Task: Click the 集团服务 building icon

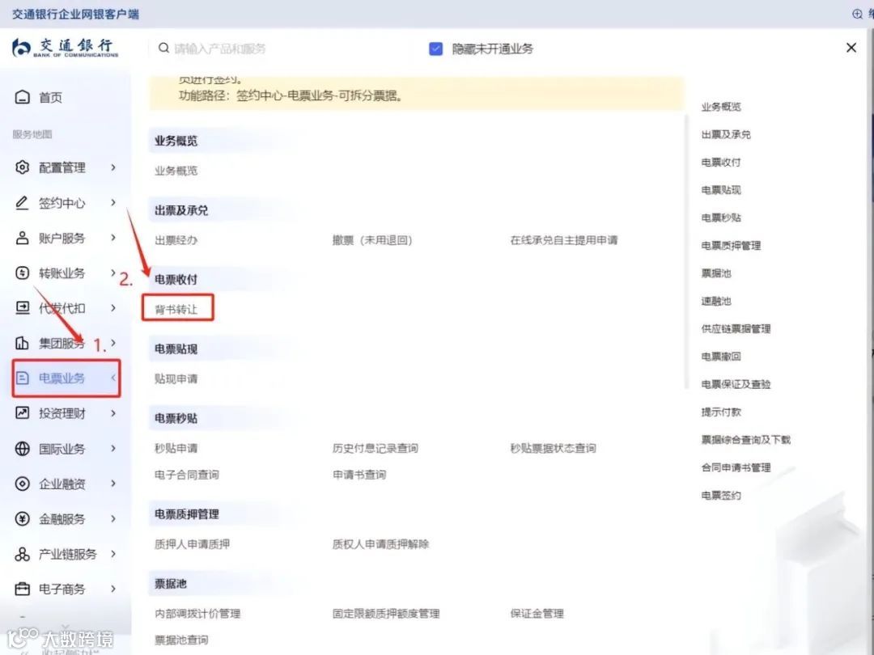Action: [23, 343]
